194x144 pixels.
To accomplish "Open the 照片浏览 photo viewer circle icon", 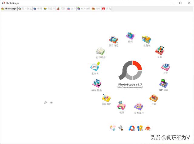I will click(113, 40).
